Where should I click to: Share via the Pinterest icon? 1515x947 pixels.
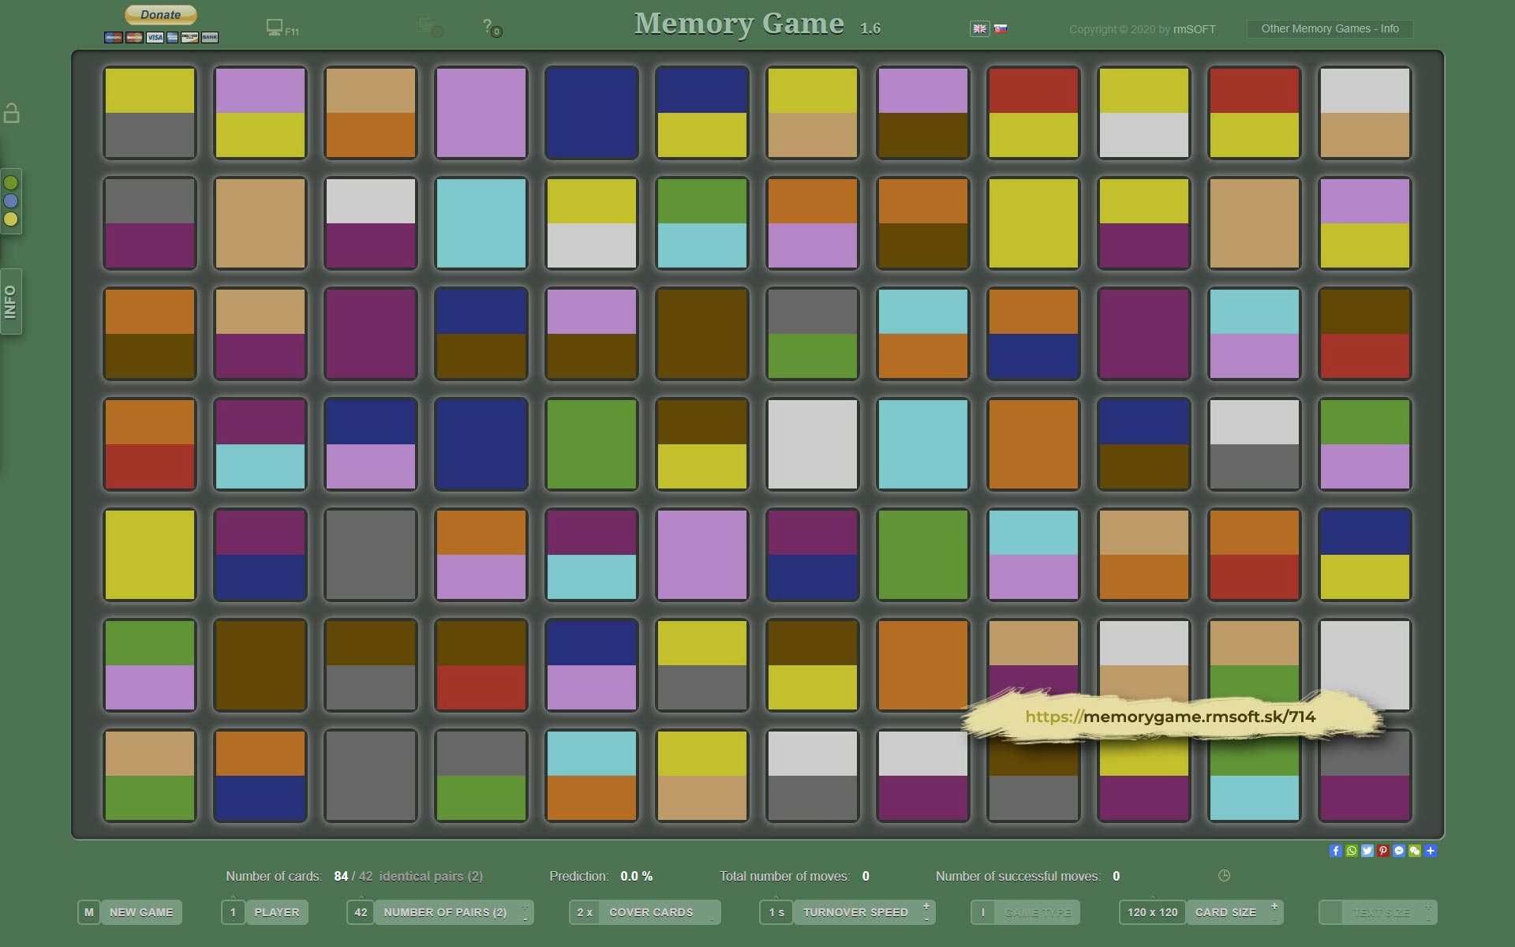click(1383, 851)
